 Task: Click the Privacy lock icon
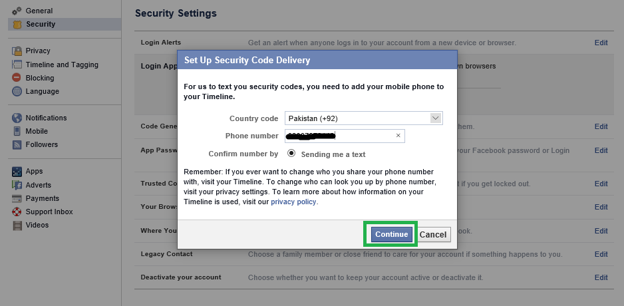pos(17,51)
